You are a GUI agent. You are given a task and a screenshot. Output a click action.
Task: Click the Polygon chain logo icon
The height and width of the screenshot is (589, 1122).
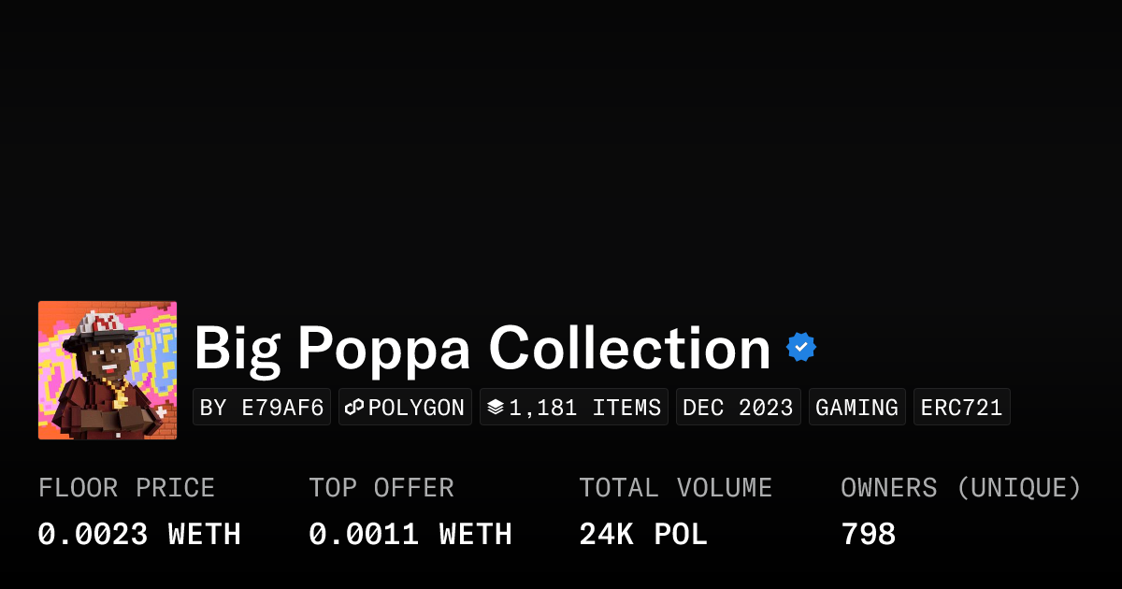(354, 408)
